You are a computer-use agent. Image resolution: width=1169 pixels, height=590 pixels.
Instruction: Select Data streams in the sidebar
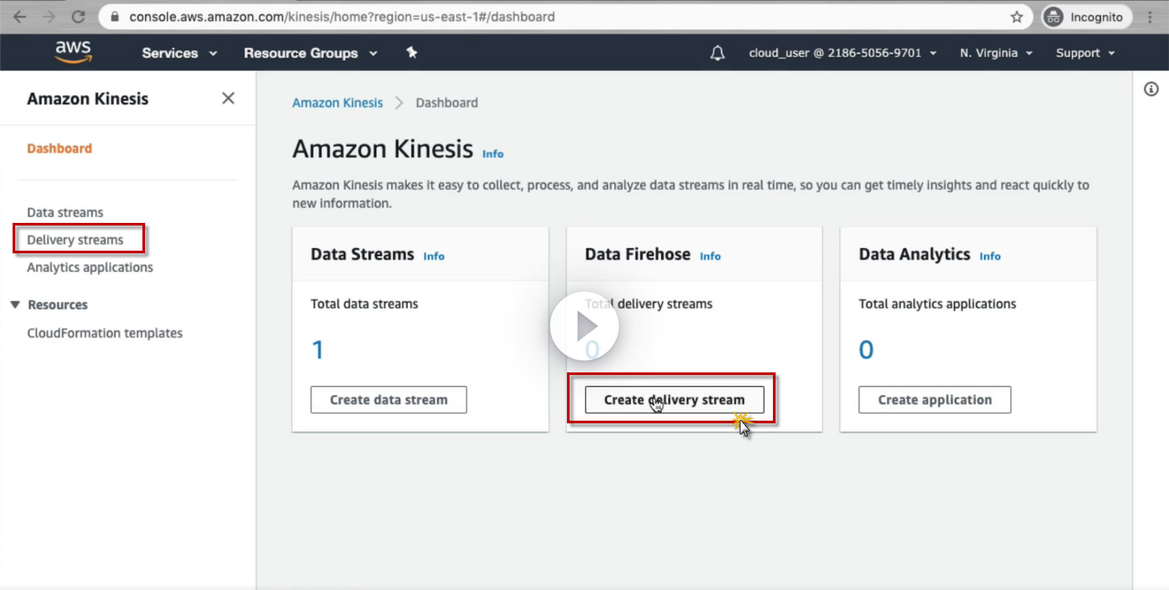(65, 212)
